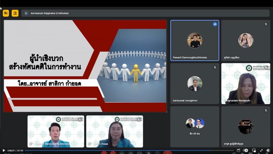Image resolution: width=273 pixels, height=154 pixels.
Task: Click the speaking indicator on Pawarit's tile
Action: coord(215,24)
